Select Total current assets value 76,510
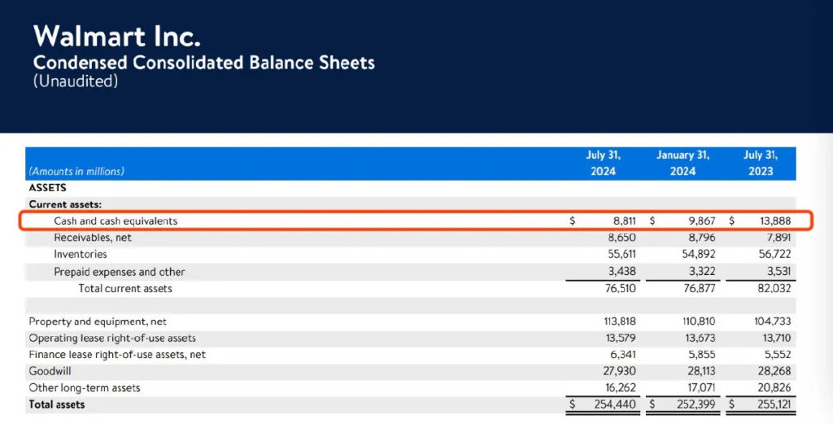The height and width of the screenshot is (424, 833). (621, 289)
